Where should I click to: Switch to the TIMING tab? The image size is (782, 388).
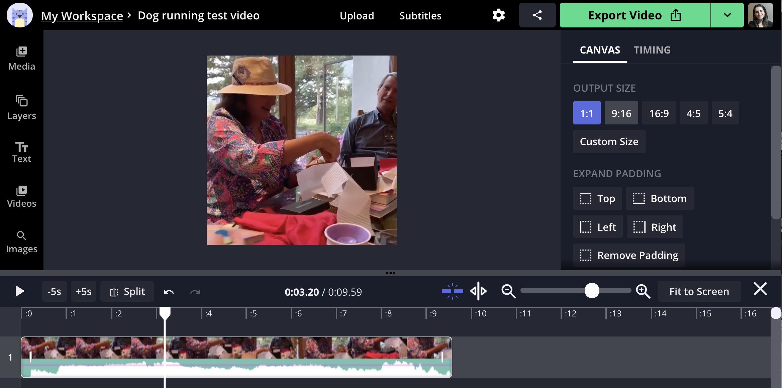coord(652,50)
